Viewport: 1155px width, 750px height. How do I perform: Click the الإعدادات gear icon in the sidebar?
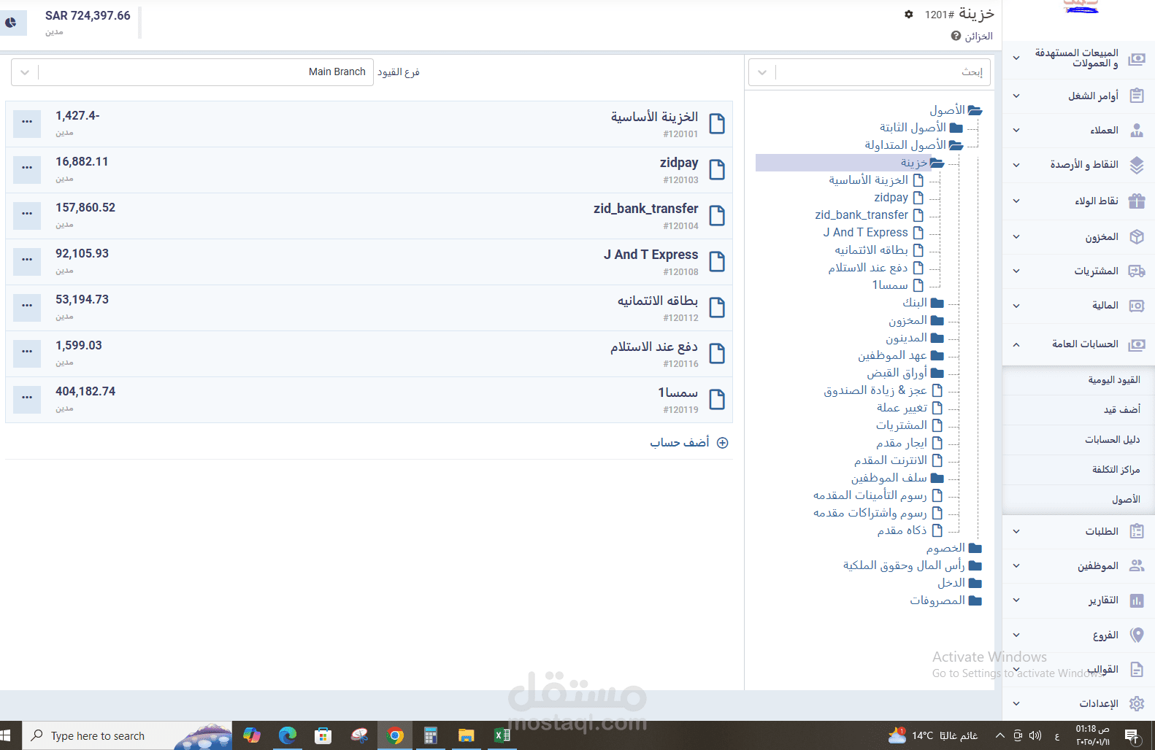click(1137, 703)
